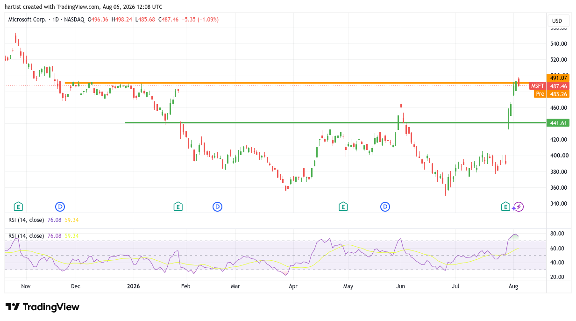Click the 1D interval in the legend
576x321 pixels.
click(x=56, y=20)
